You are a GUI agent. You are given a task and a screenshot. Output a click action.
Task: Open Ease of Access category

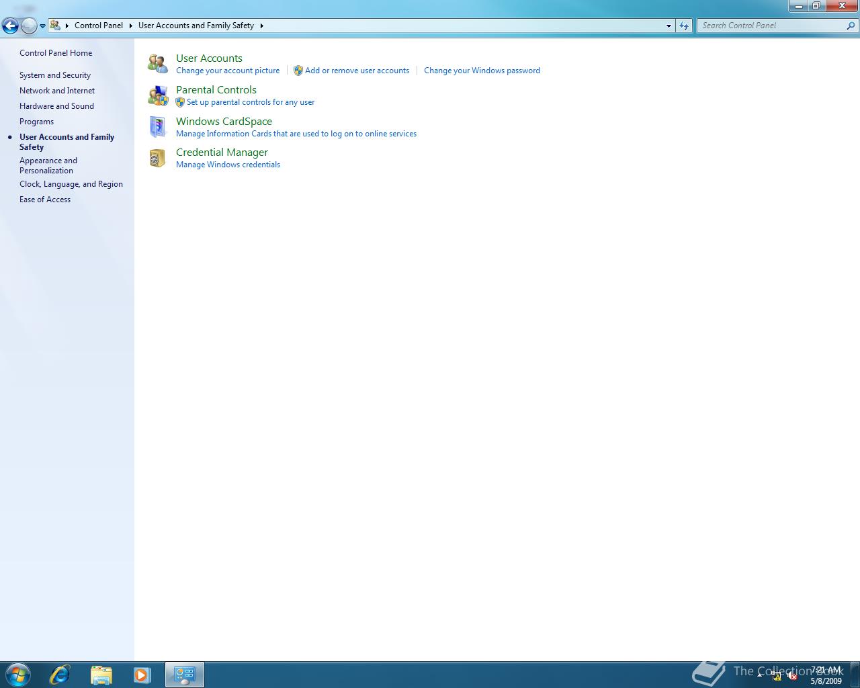click(45, 200)
